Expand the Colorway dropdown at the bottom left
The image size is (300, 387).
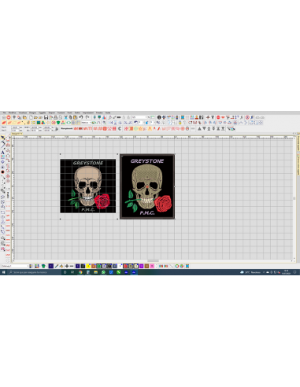15,266
